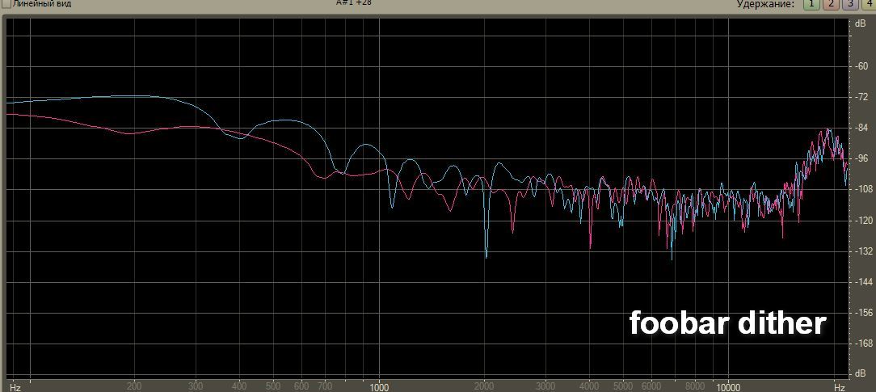Click hold button 3
The image size is (876, 392).
(850, 3)
